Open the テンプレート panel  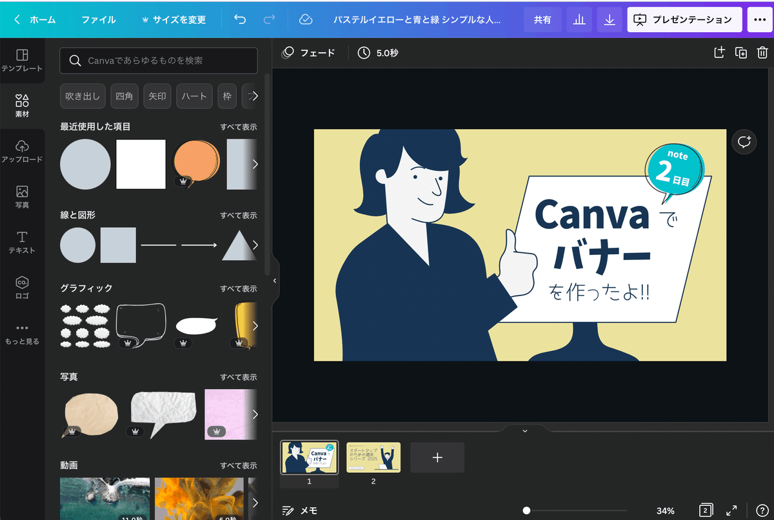pyautogui.click(x=22, y=61)
